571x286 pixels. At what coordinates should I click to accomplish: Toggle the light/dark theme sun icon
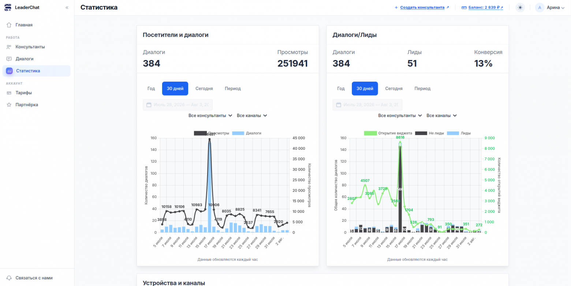click(520, 7)
